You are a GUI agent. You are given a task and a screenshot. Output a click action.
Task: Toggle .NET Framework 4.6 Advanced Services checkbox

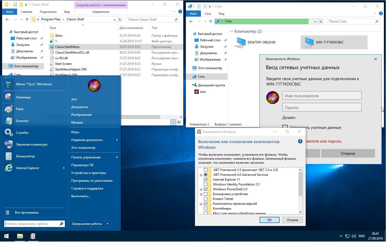point(205,175)
